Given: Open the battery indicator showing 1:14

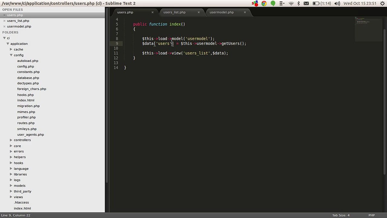Looking at the screenshot, I should click(x=321, y=4).
